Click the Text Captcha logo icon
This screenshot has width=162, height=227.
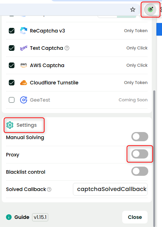(24, 48)
